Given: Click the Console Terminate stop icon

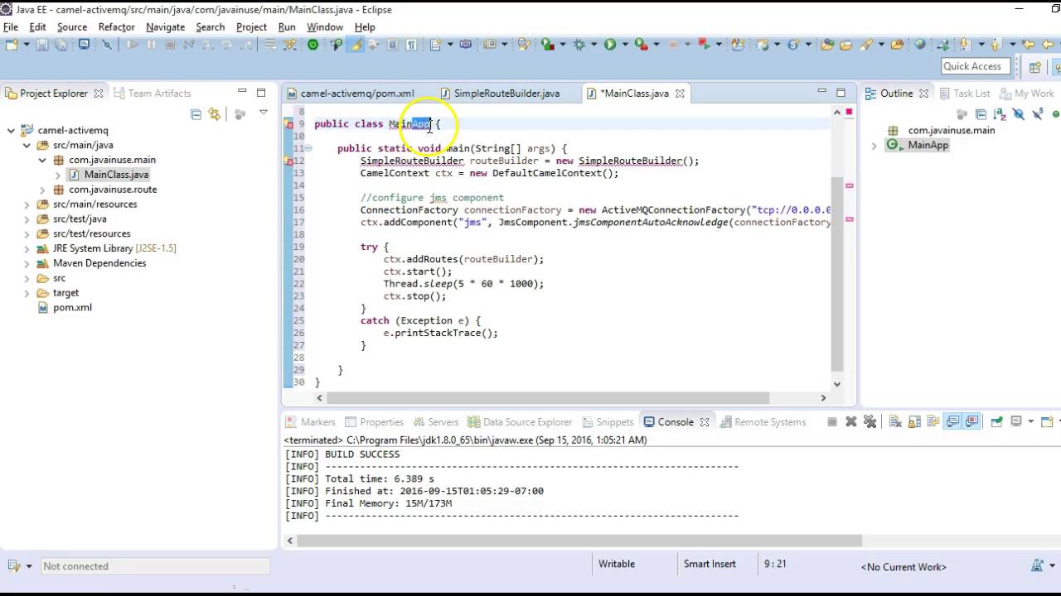Looking at the screenshot, I should pyautogui.click(x=832, y=422).
